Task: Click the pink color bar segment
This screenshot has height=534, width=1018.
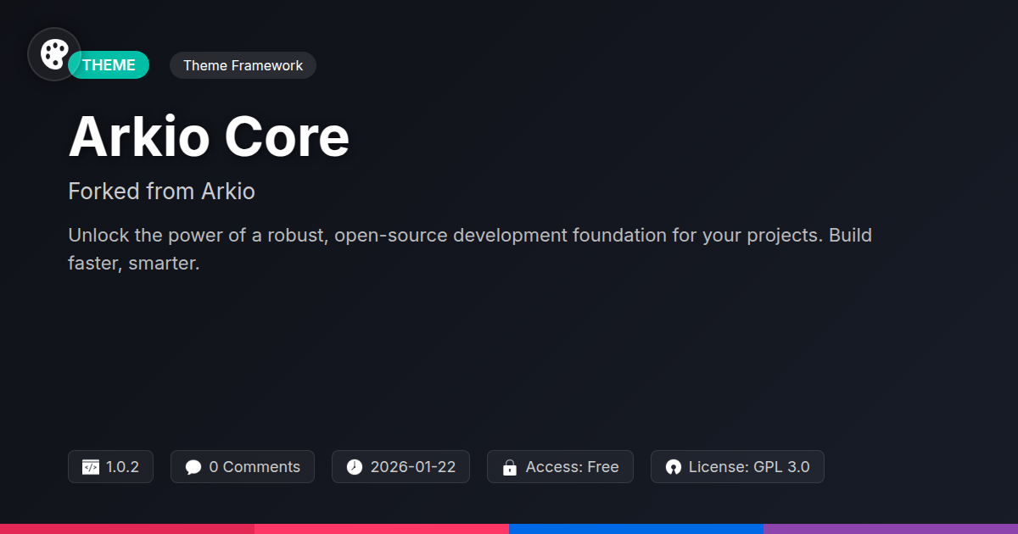Action: pyautogui.click(x=382, y=529)
